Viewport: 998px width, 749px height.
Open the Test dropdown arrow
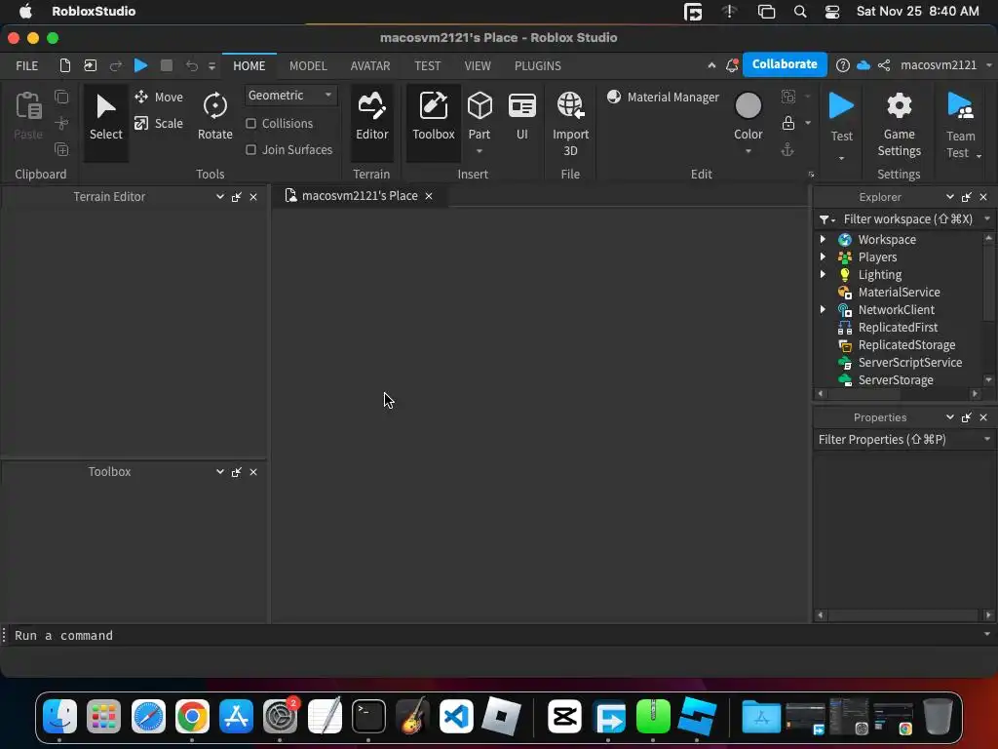(841, 157)
